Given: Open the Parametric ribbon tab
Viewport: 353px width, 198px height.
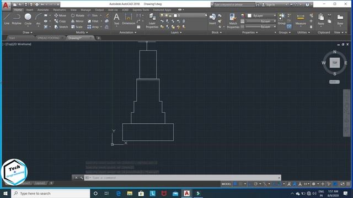Looking at the screenshot, I should pos(60,10).
